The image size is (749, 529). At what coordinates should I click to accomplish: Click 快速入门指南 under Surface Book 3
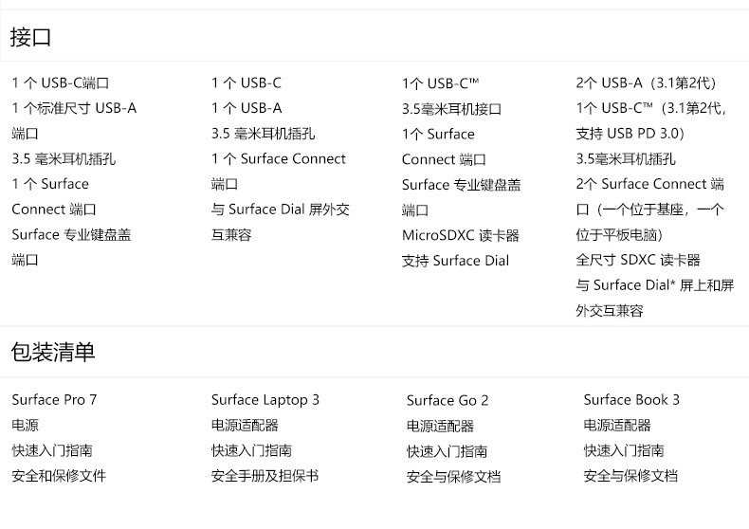624,451
